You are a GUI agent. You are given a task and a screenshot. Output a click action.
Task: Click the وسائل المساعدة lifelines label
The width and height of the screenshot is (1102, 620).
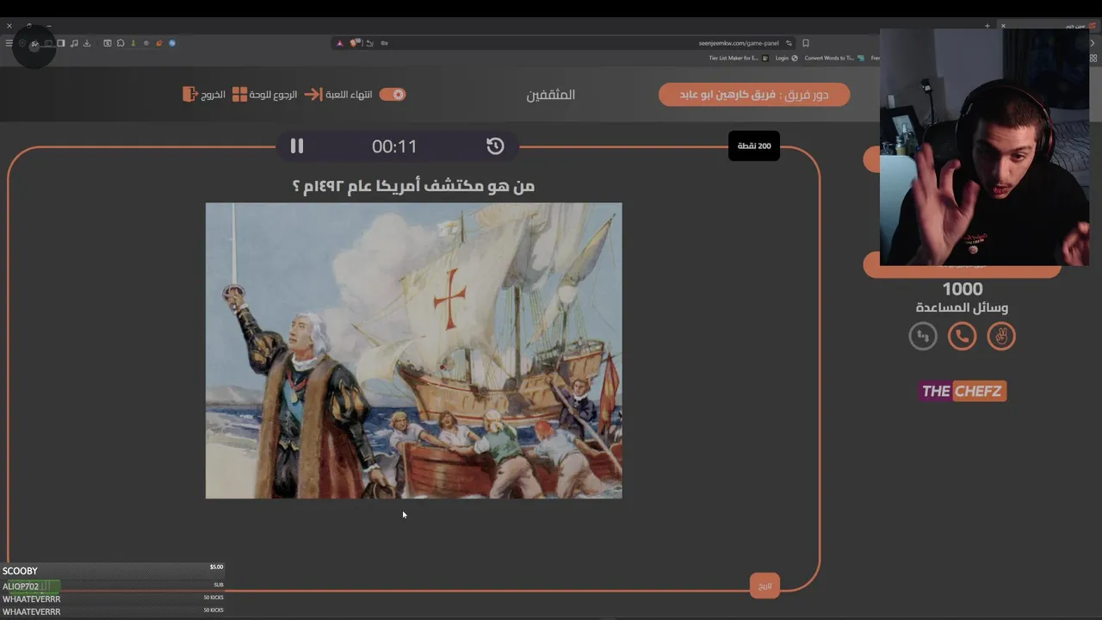(962, 307)
